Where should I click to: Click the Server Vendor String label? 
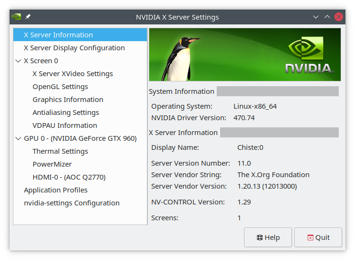(x=186, y=175)
